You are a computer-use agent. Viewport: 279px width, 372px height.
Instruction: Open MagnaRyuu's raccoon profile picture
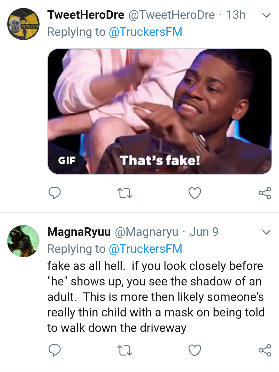click(24, 241)
